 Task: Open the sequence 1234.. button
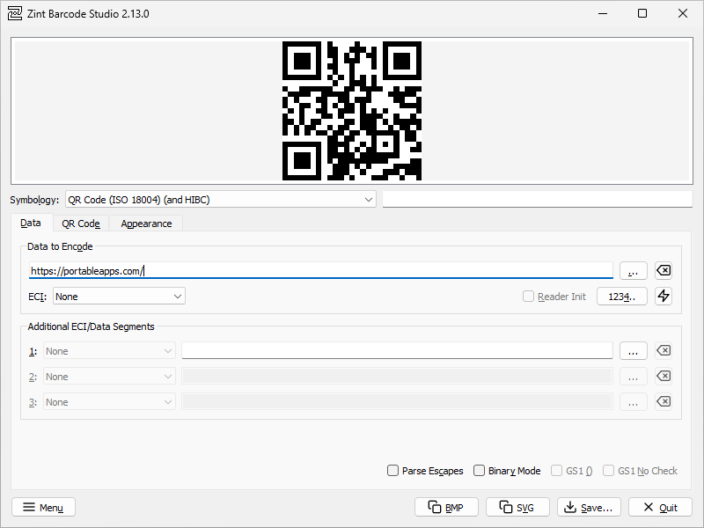622,297
